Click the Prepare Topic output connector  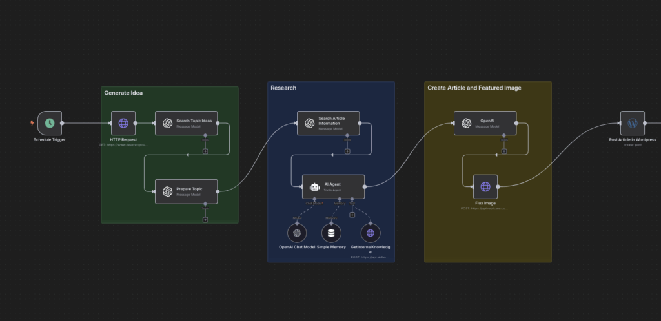pyautogui.click(x=218, y=191)
